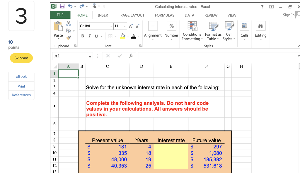300x173 pixels.
Task: Activate the Format Painter brush
Action: tap(69, 38)
